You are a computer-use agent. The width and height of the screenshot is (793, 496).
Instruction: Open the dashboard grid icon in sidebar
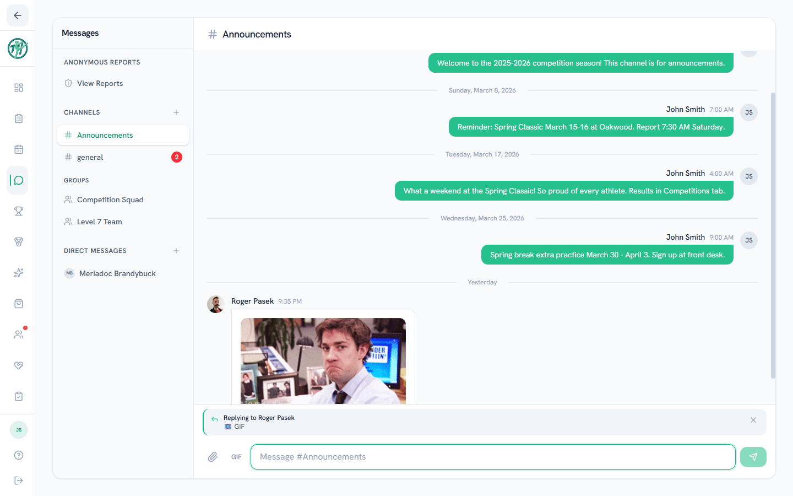click(x=19, y=88)
